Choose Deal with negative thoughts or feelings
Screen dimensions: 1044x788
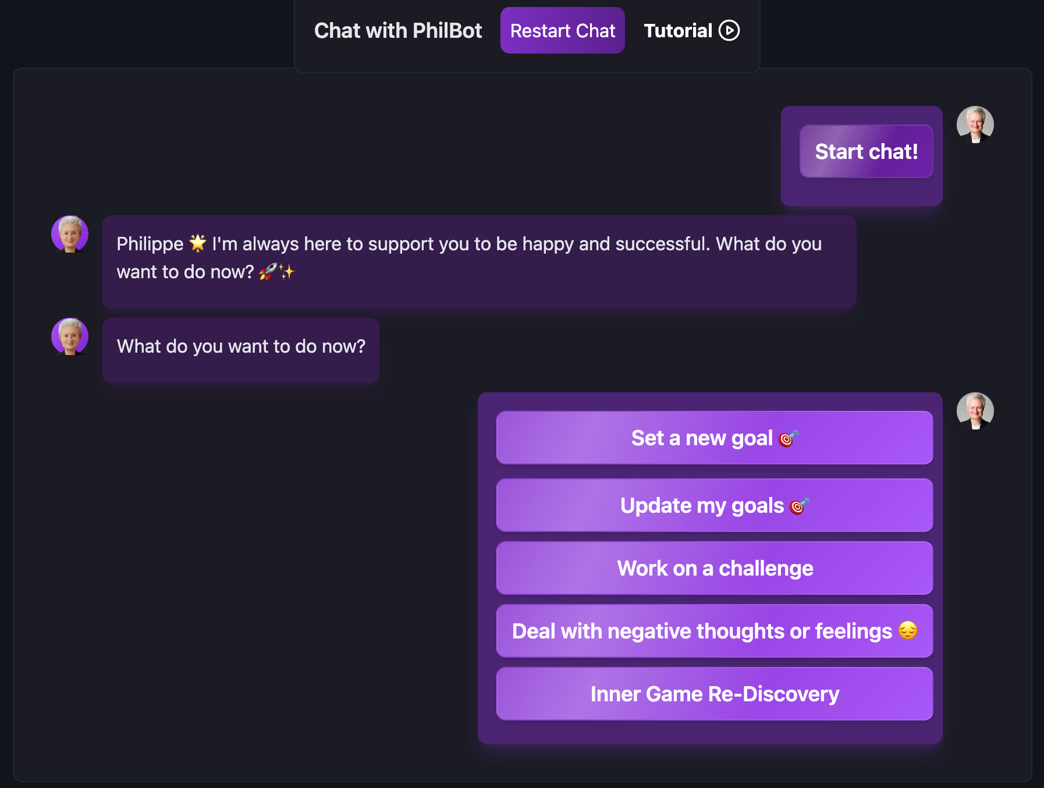tap(714, 631)
